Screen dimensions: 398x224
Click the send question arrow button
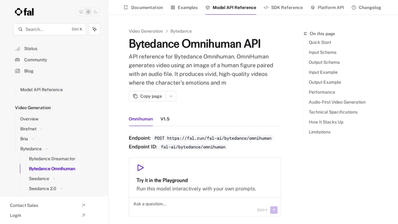pos(274,210)
